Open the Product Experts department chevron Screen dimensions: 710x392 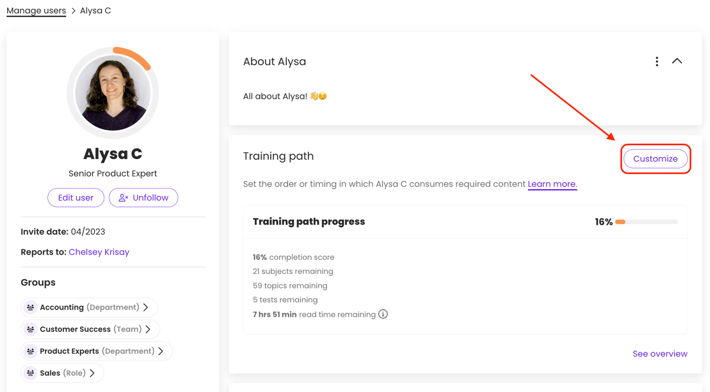[161, 351]
